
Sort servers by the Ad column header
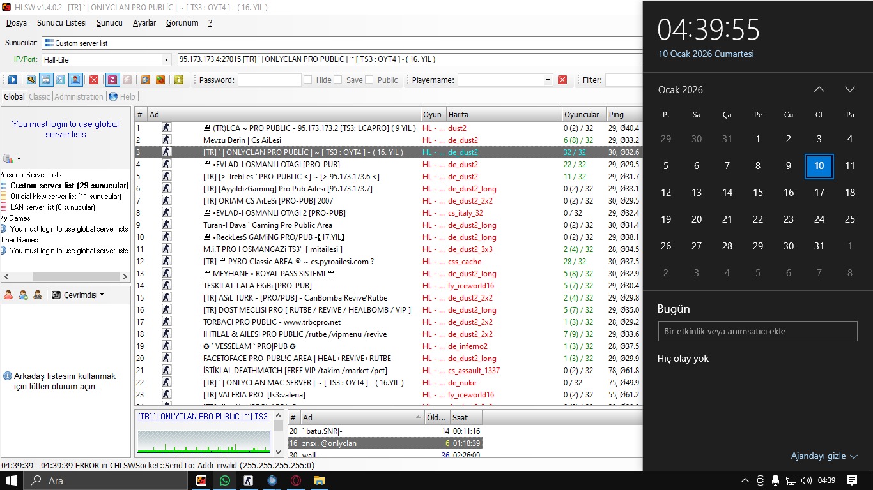(284, 114)
